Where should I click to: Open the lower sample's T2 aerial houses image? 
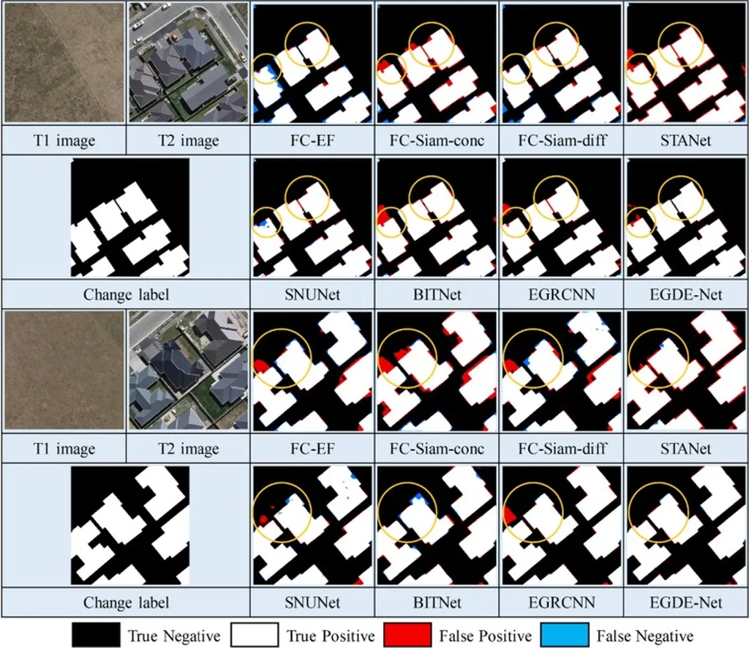(189, 370)
